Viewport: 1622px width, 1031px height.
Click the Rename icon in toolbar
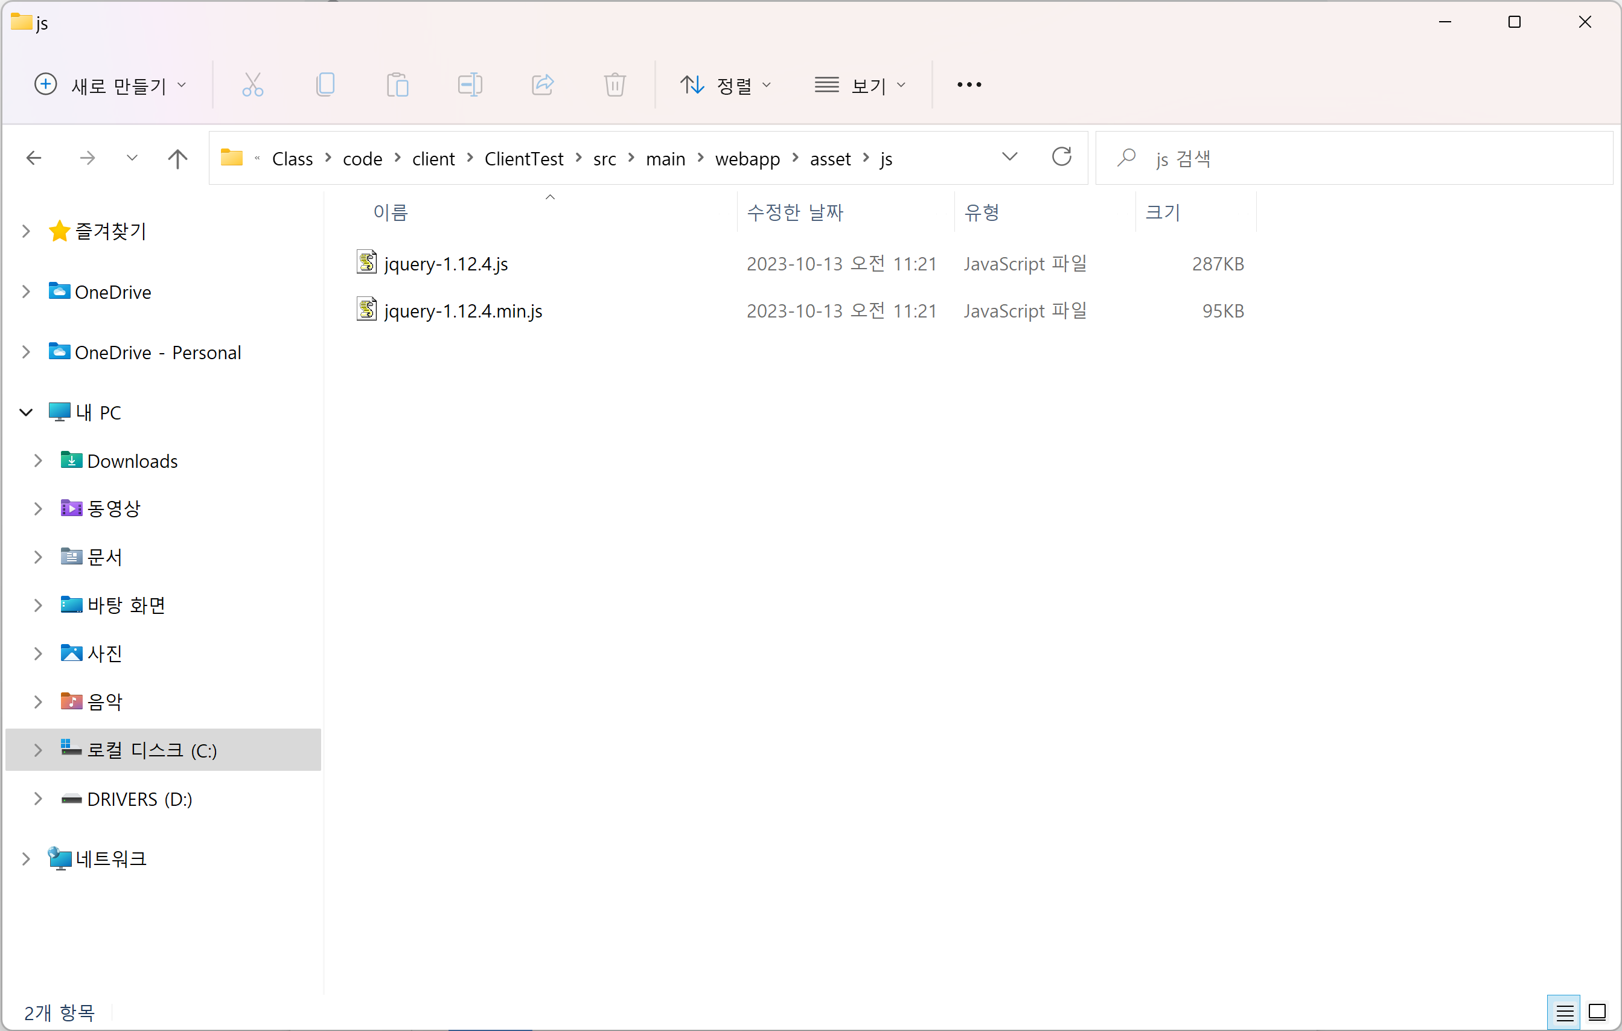tap(470, 85)
